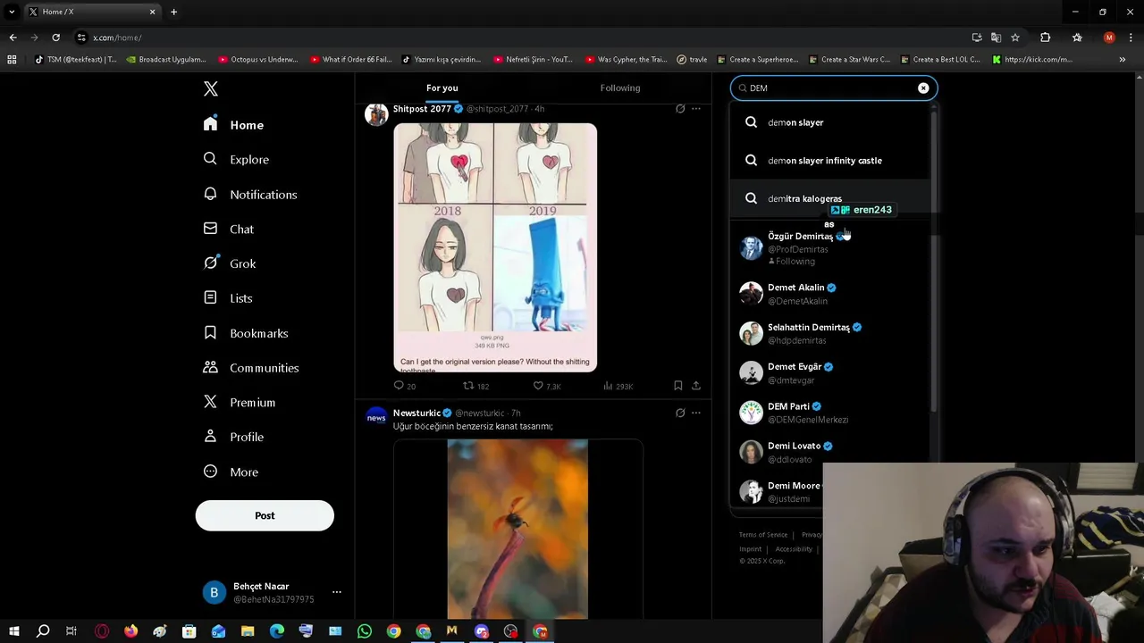Open the Accessibility footer link
This screenshot has width=1144, height=643.
tap(794, 549)
